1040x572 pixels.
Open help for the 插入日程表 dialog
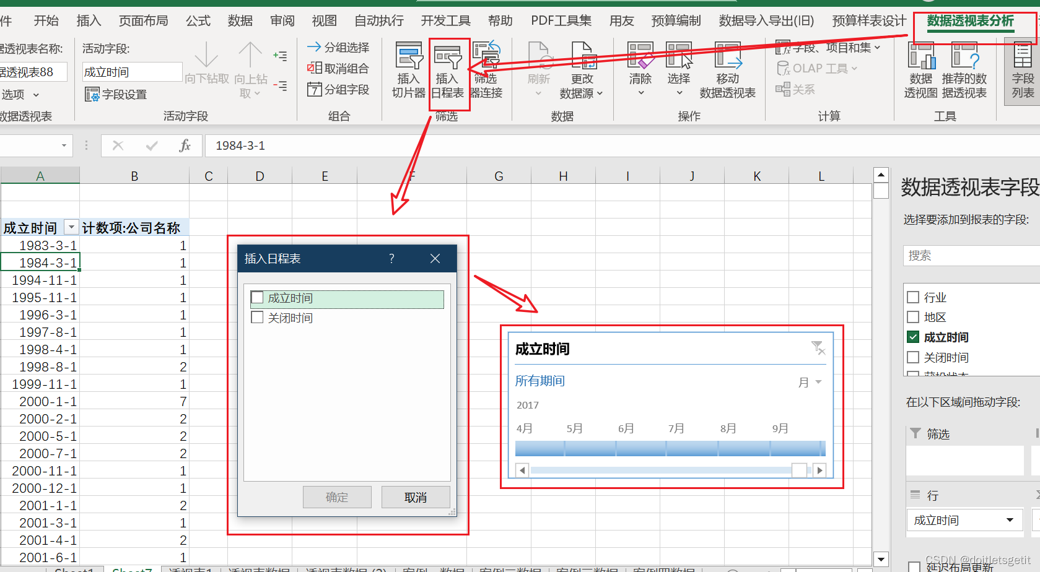[x=391, y=258]
